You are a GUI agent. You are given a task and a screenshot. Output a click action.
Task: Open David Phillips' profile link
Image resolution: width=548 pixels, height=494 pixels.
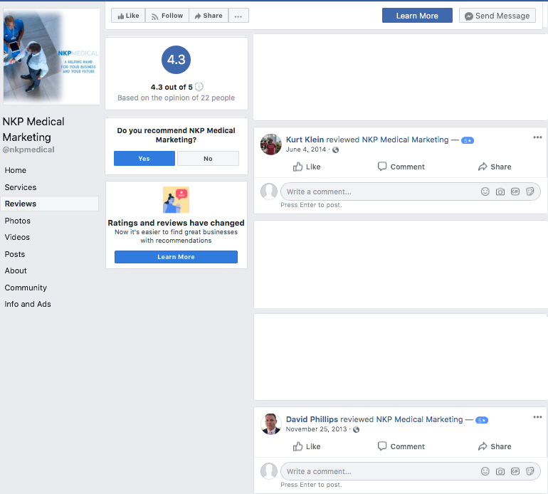tap(312, 419)
